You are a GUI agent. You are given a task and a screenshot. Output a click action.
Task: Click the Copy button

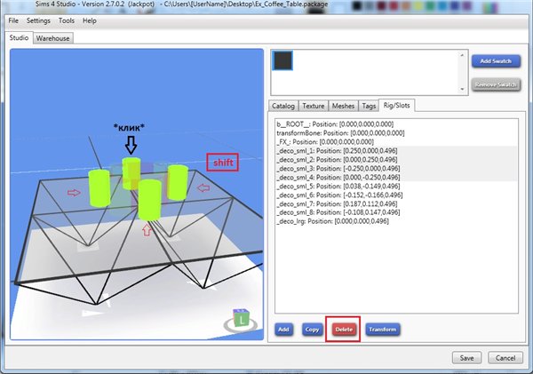[311, 329]
